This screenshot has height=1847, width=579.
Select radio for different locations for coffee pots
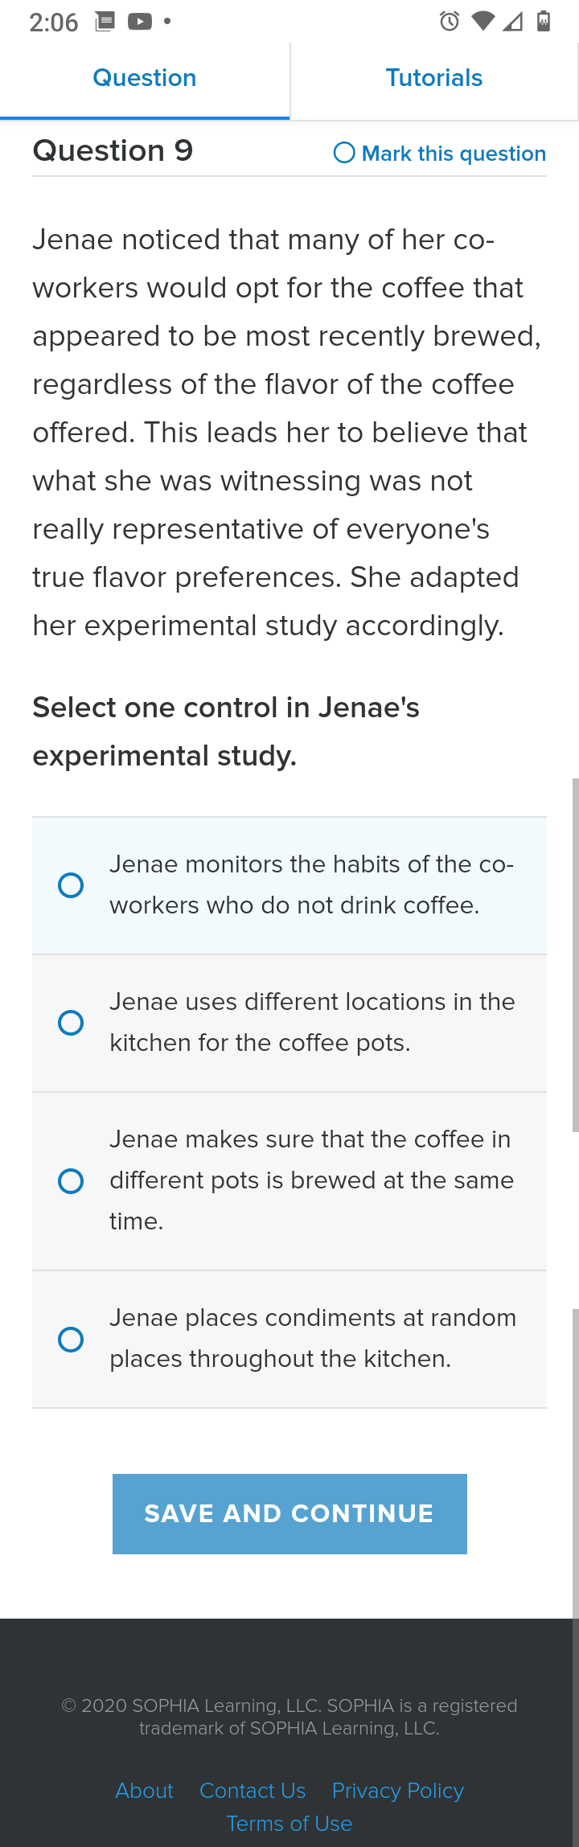pos(71,1023)
